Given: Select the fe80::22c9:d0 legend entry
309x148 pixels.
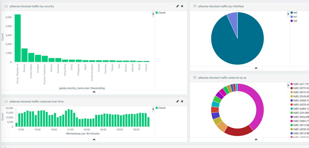Looking at the screenshot, I should (299, 96).
